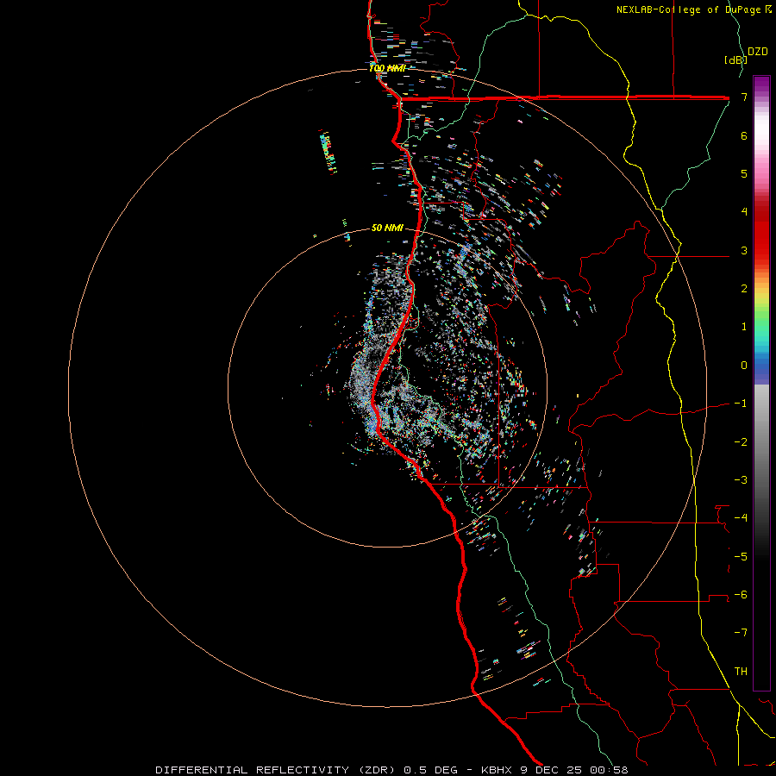776x776 pixels.
Task: Click the DZD product label
Action: coord(758,52)
